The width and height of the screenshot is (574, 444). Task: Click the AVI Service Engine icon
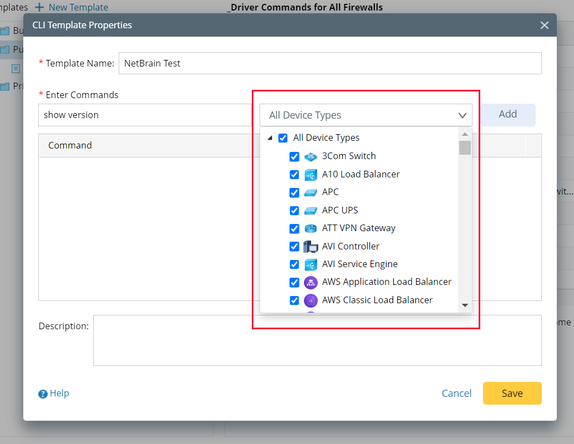311,264
